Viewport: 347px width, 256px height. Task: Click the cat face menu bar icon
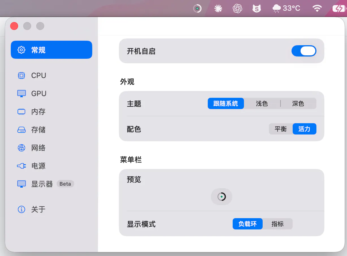pos(256,8)
